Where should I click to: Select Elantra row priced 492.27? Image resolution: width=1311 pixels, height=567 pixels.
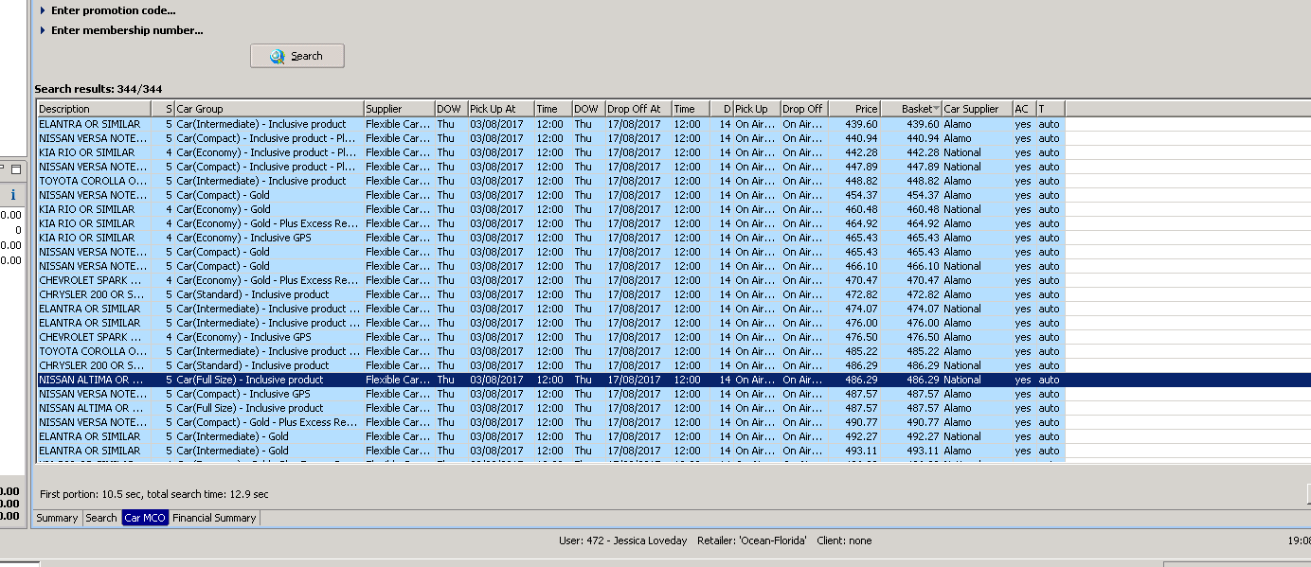click(550, 436)
